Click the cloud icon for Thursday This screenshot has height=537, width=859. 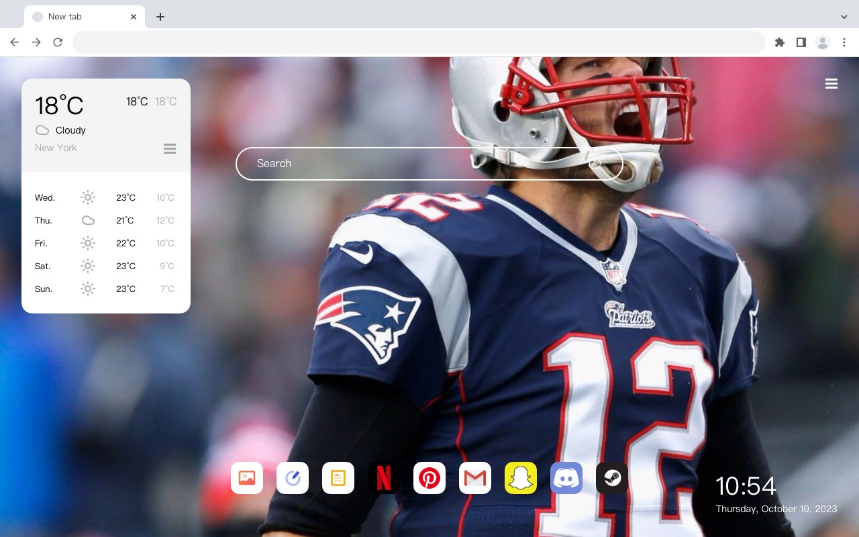coord(88,220)
